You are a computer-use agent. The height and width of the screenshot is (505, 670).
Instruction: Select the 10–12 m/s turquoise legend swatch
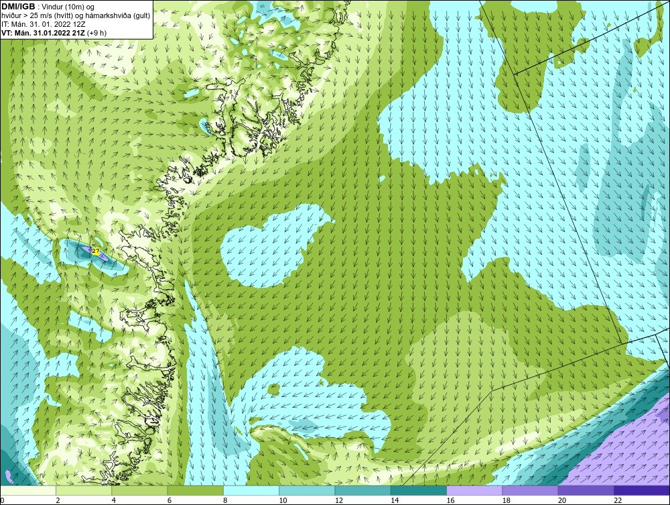(x=307, y=490)
